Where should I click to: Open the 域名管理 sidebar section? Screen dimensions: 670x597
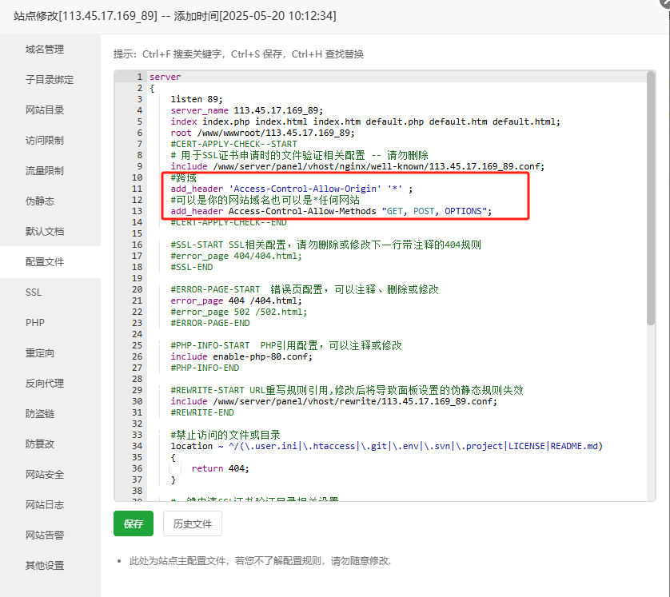click(43, 49)
